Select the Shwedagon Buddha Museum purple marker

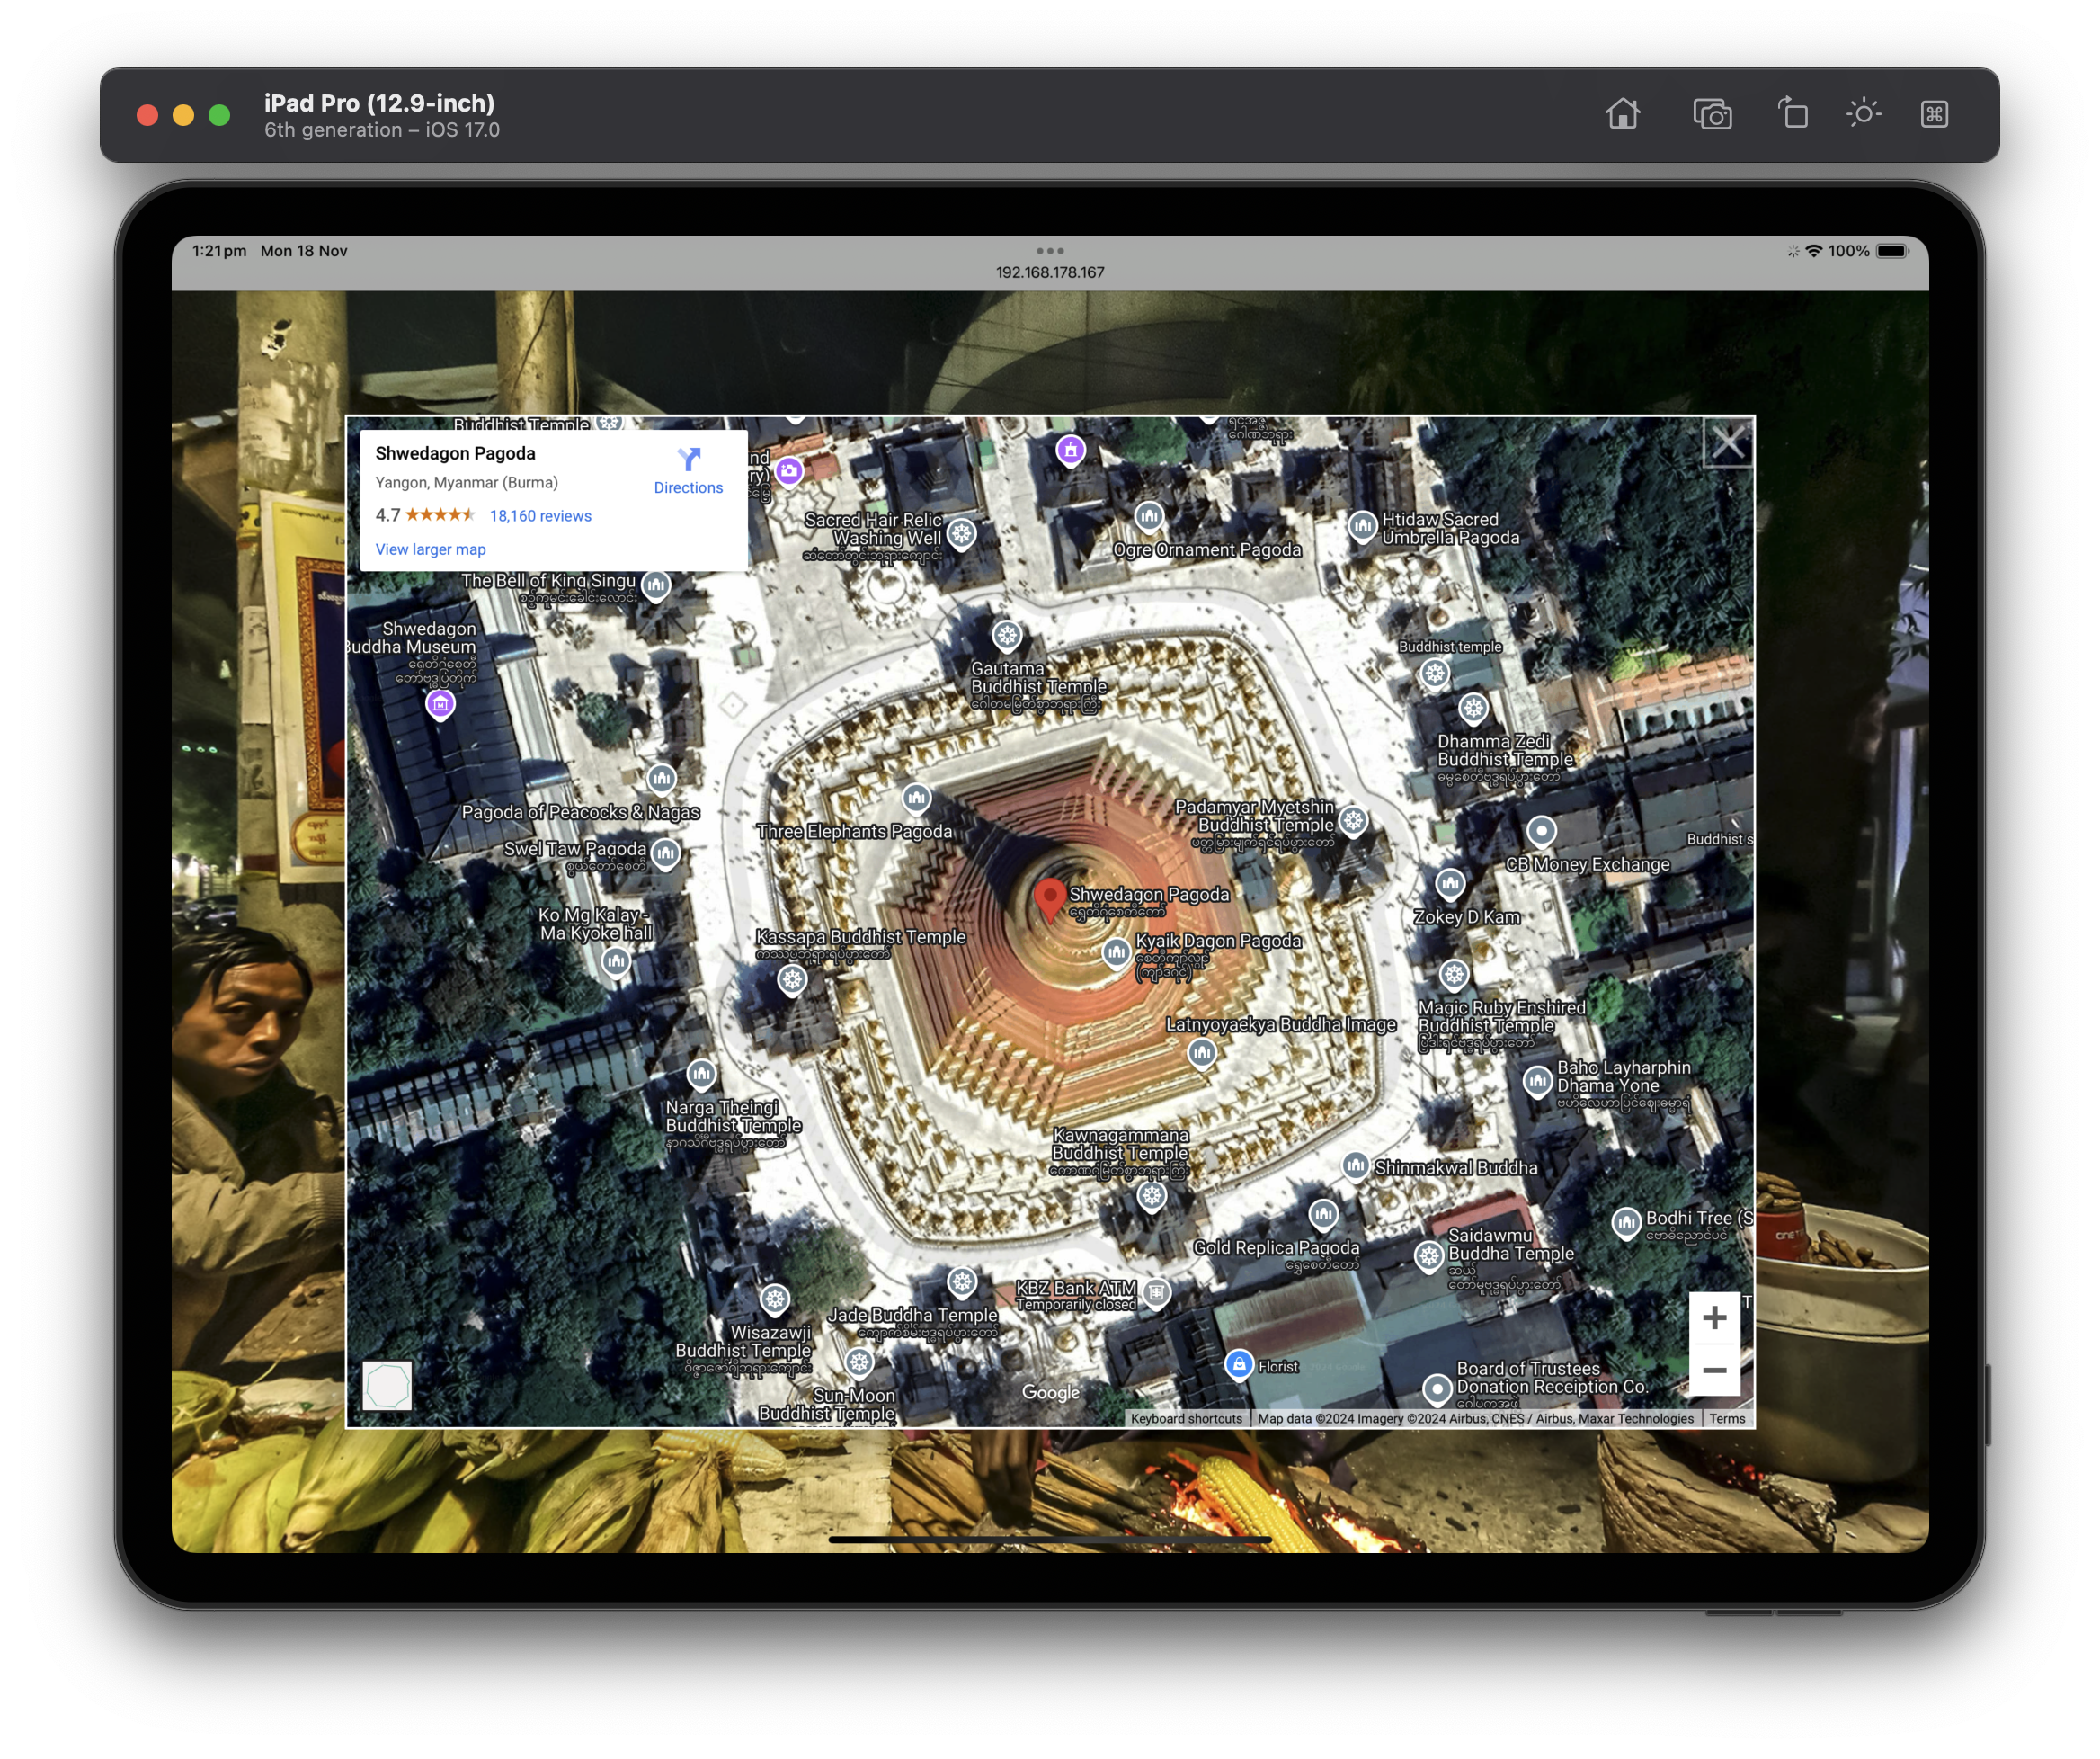point(440,704)
